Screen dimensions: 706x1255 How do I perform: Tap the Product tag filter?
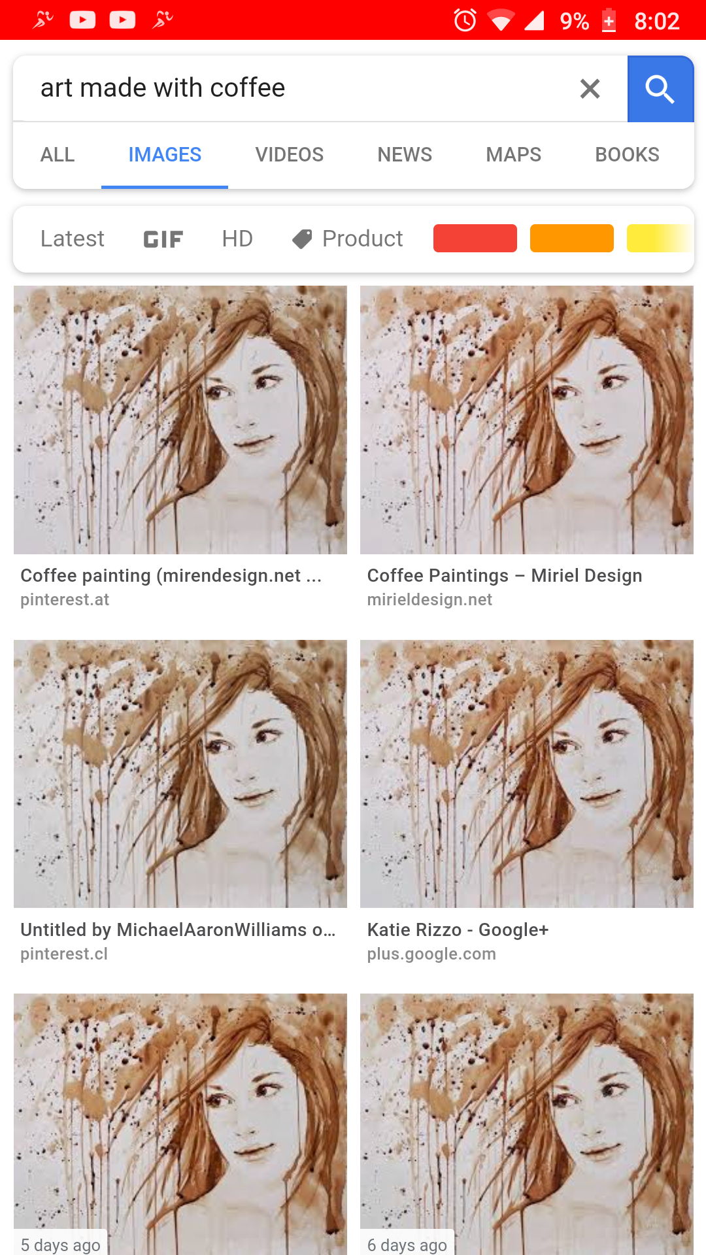coord(348,239)
